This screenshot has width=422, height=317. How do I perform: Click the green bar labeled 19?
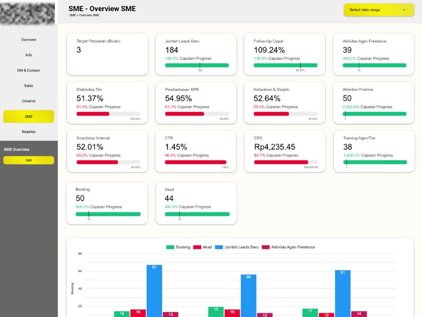point(216,312)
